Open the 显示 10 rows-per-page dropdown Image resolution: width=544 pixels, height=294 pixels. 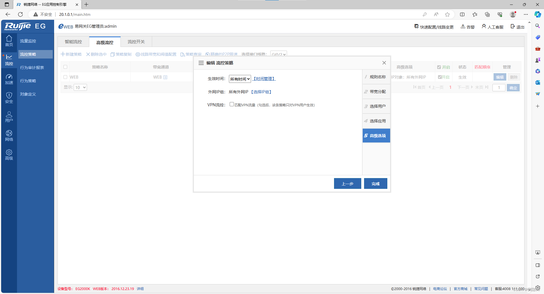80,87
